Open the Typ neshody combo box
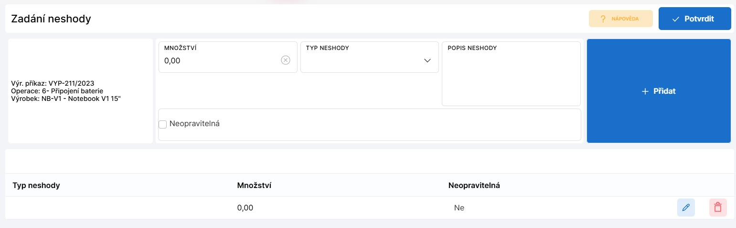The height and width of the screenshot is (228, 736). [x=370, y=57]
